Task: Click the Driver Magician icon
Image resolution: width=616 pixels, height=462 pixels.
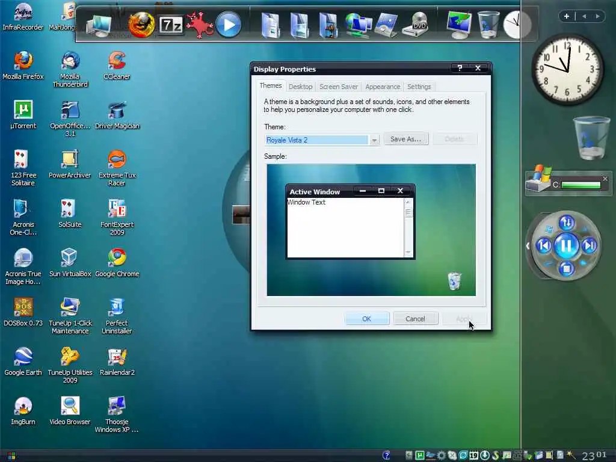Action: pyautogui.click(x=117, y=115)
